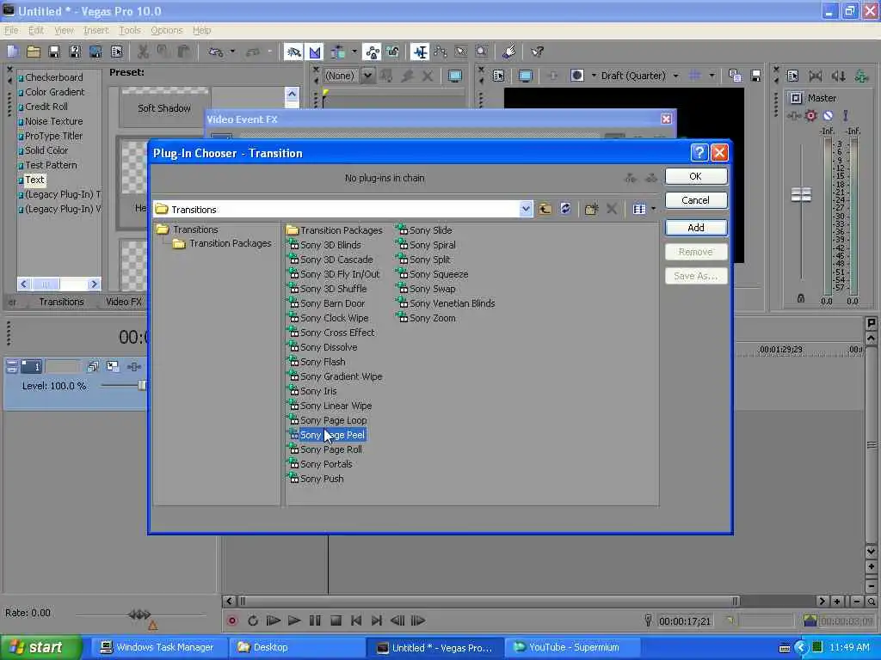
Task: Open the Edit menu
Action: tap(35, 30)
